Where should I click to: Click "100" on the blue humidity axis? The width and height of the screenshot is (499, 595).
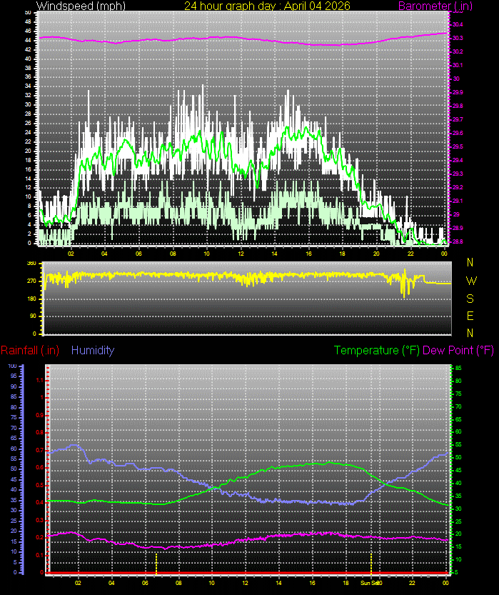[x=13, y=366]
